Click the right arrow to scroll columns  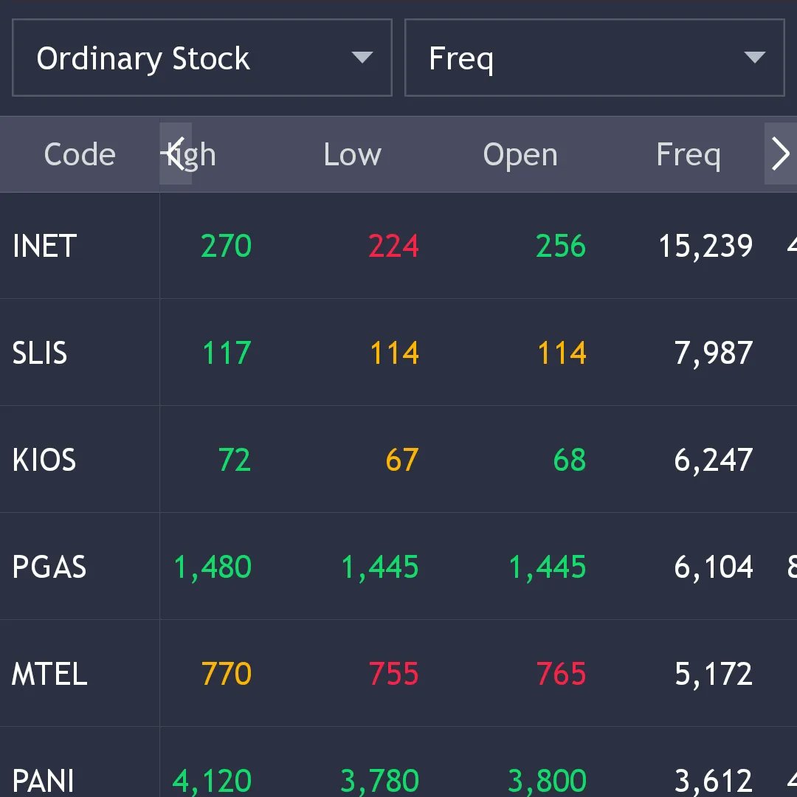coord(781,153)
